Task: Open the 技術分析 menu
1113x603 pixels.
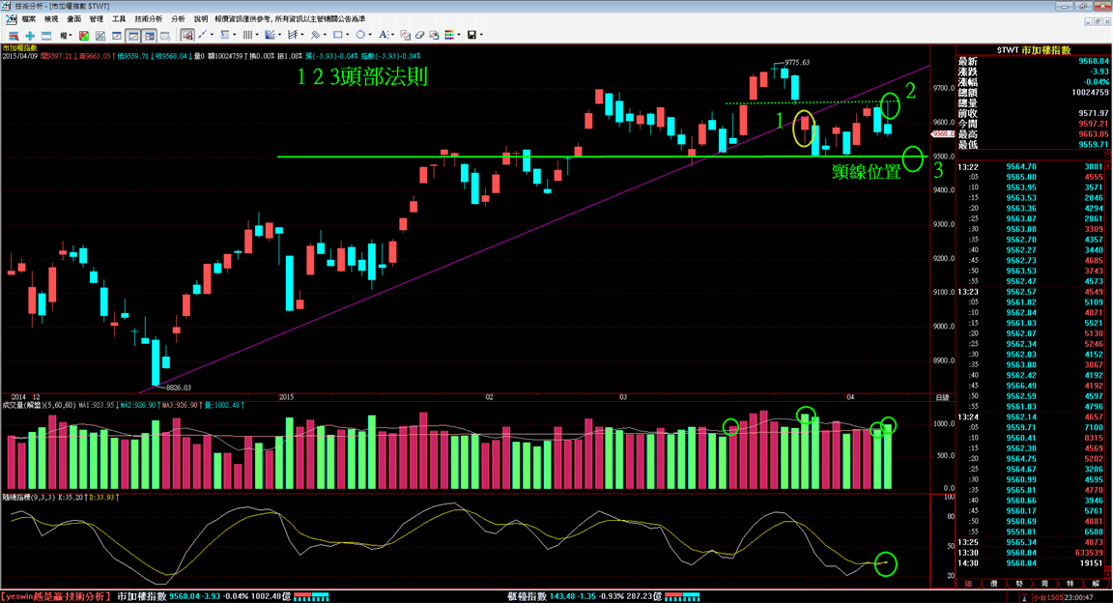Action: (x=149, y=19)
